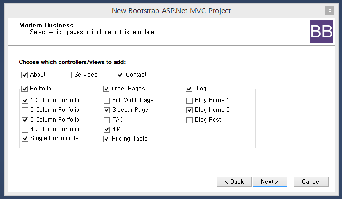342x199 pixels.
Task: Uncheck the Sidebar Page checkbox
Action: 107,110
